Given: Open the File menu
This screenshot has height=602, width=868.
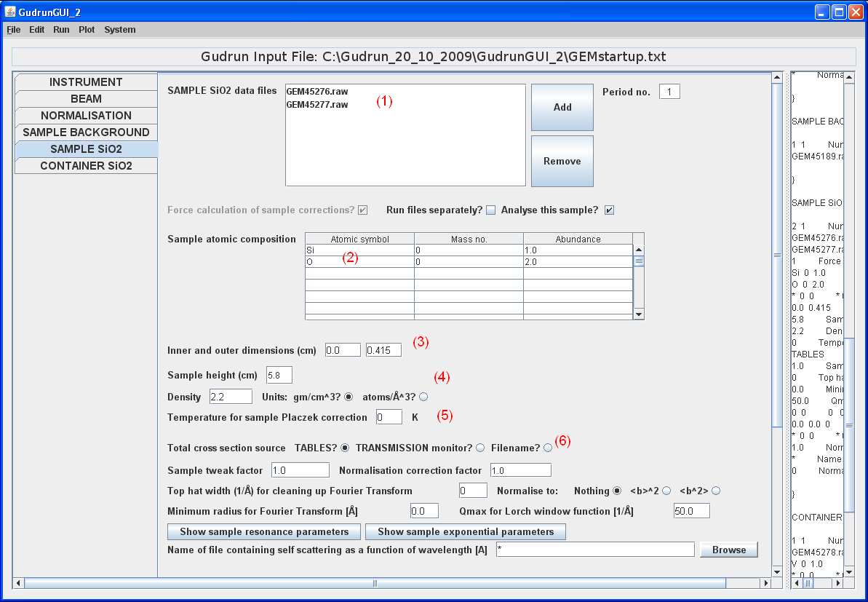Looking at the screenshot, I should [x=14, y=30].
